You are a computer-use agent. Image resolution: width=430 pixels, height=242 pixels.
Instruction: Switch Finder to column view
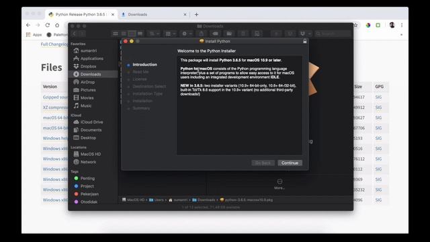(132, 34)
